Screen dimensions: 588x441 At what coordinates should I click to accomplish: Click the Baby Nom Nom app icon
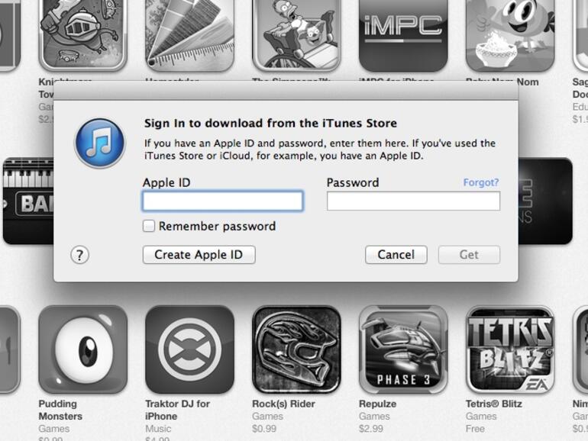510,36
